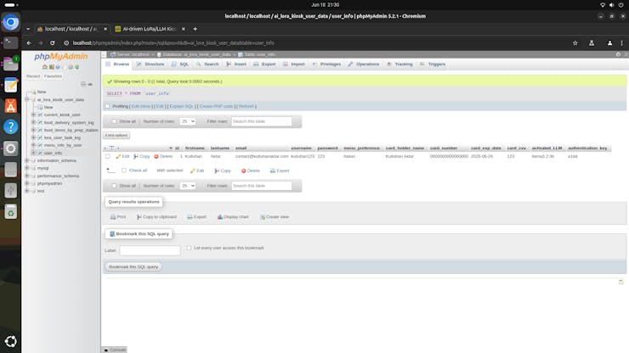Select the Kutluhan row checkbox
629x353 pixels.
tap(107, 156)
